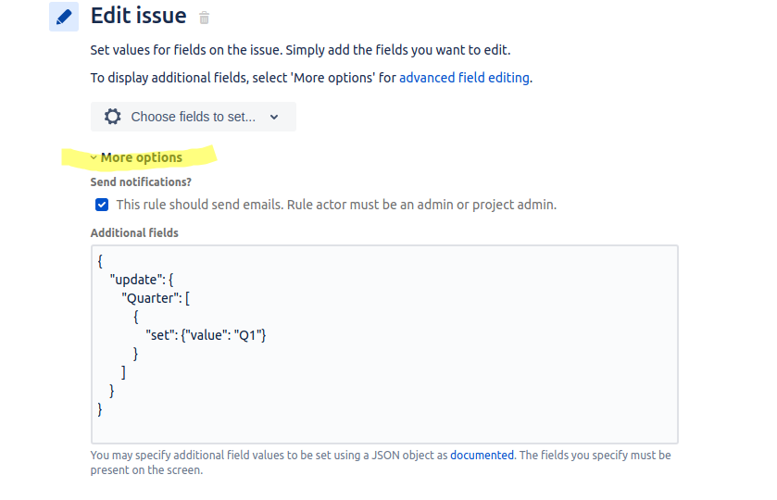The width and height of the screenshot is (777, 500).
Task: Click the first opening brace in JSON
Action: pos(100,261)
